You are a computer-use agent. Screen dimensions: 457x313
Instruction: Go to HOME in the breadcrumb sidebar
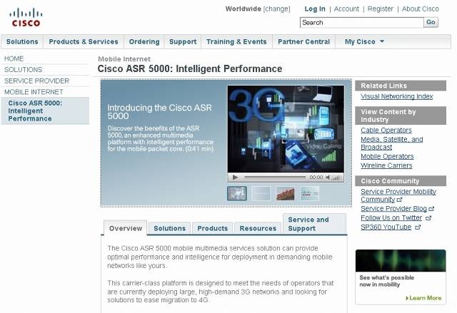[14, 58]
